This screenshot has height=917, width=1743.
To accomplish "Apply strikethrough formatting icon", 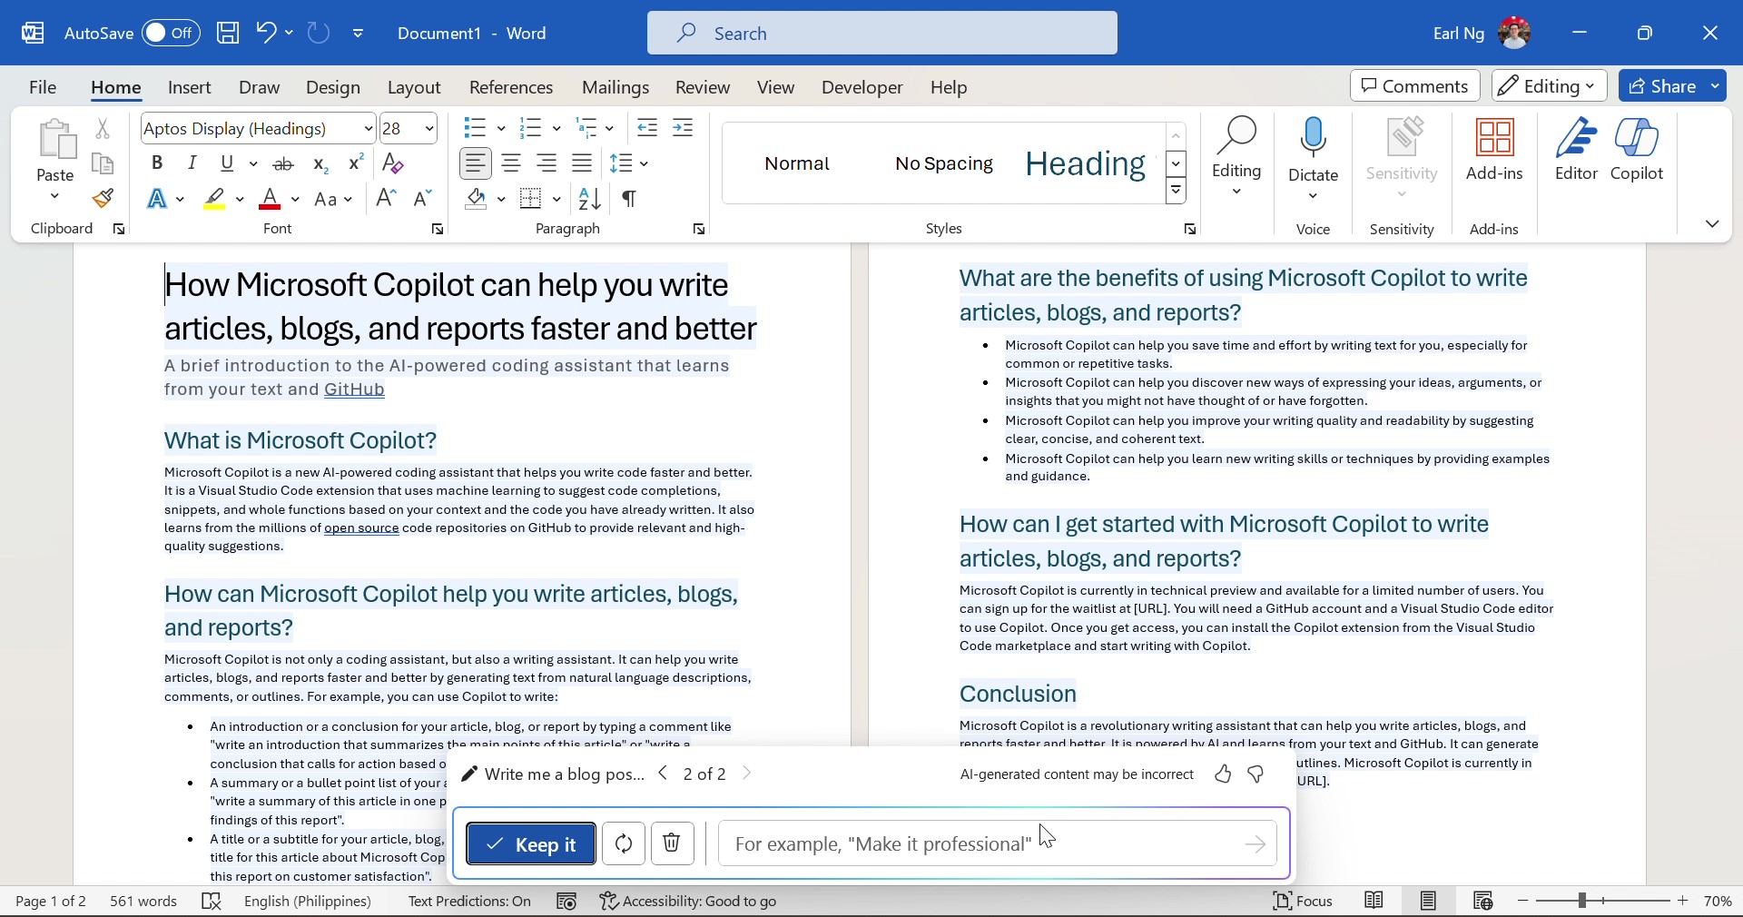I will [283, 163].
